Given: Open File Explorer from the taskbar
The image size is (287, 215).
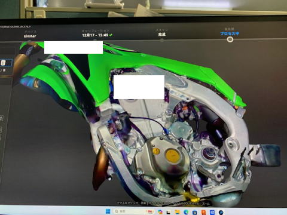Looking at the screenshot, I should 177,212.
